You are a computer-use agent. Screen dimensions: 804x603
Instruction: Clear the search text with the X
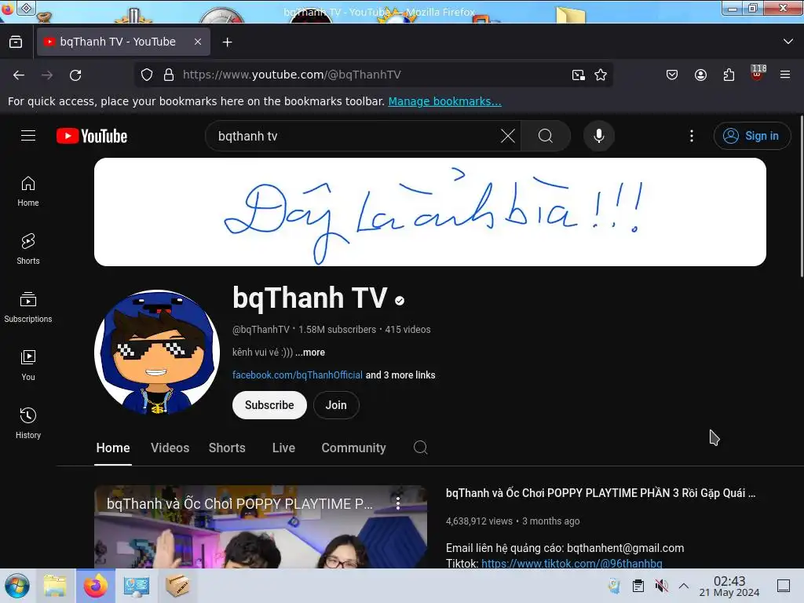(508, 136)
